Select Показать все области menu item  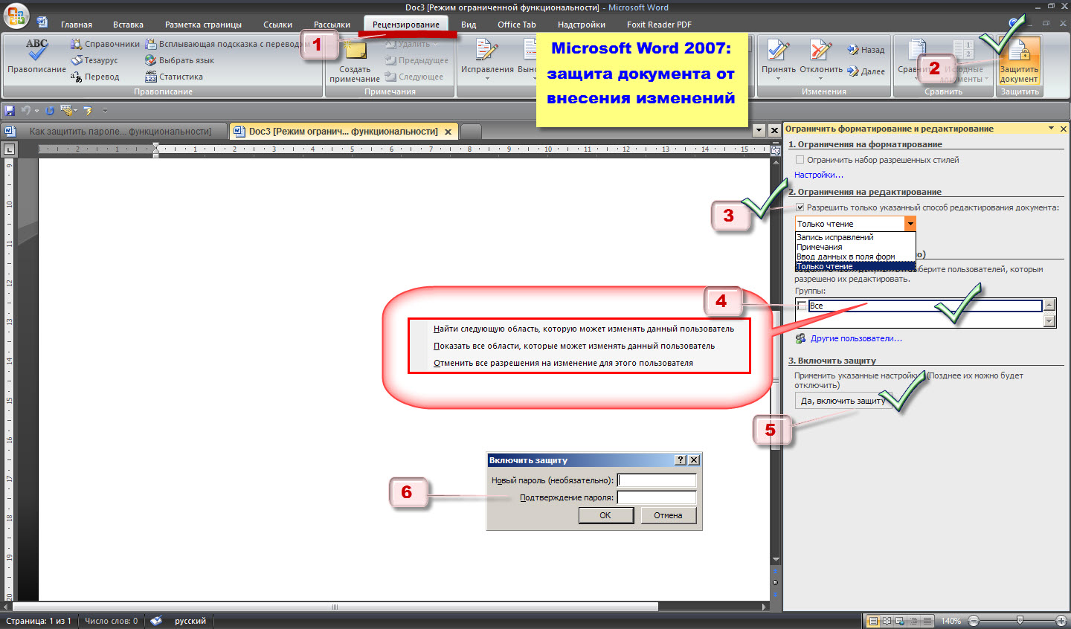574,346
